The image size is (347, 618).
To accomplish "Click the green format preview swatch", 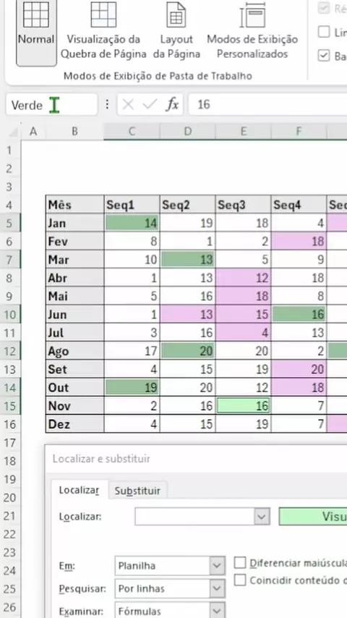I will (x=313, y=516).
